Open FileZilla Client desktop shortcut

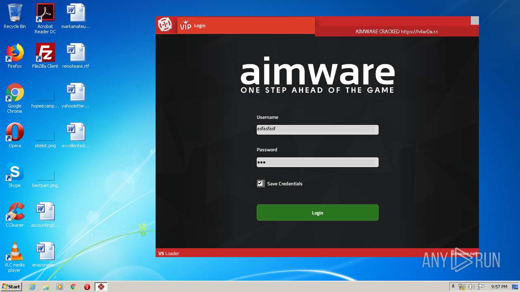click(x=45, y=56)
